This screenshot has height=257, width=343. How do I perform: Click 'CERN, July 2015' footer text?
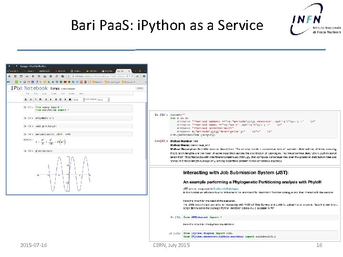171,245
